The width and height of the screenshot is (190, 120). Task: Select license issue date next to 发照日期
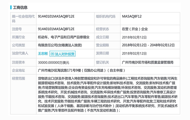(x=134, y=54)
